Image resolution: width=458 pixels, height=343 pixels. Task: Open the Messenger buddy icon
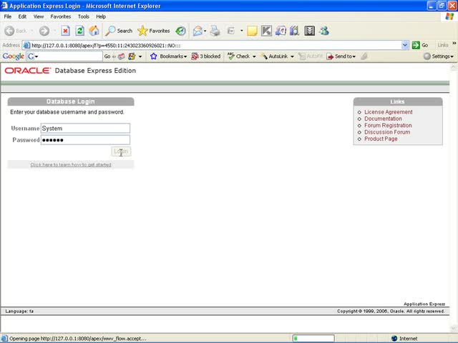[x=324, y=31]
